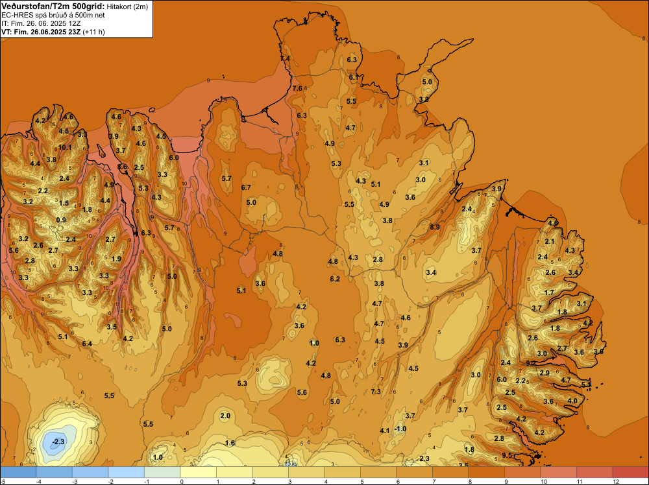Click the salmon legend swatch between 10 and 11
This screenshot has height=485, width=649.
pos(558,472)
